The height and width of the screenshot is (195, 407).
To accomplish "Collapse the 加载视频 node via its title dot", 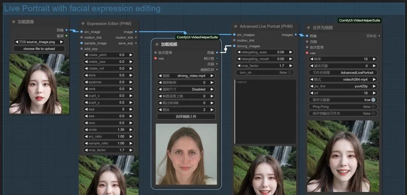I will 157,44.
